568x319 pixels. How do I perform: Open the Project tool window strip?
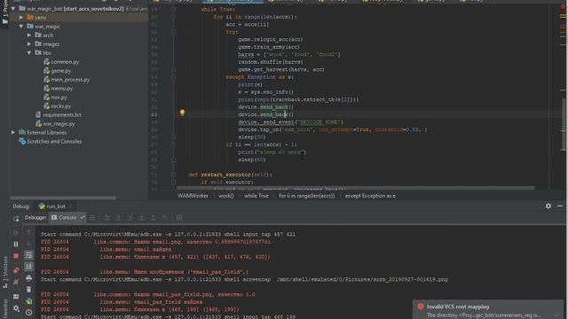coord(4,12)
